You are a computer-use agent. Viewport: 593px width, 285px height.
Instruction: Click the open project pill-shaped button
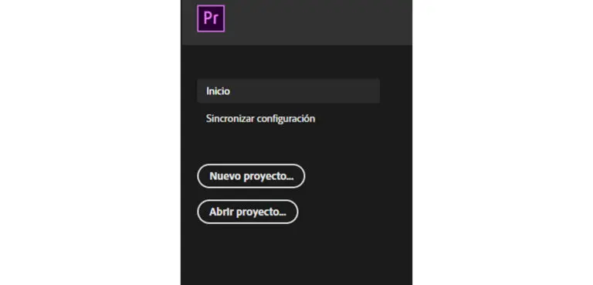tap(248, 212)
